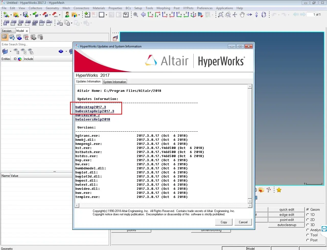The height and width of the screenshot is (250, 327).
Task: Switch to the System Information tab
Action: 114,82
